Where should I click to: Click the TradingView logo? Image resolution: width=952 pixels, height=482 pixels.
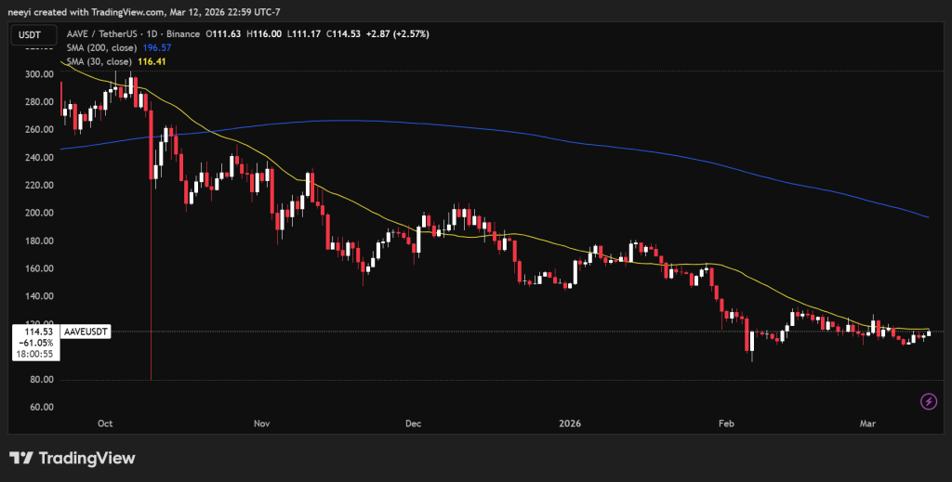click(73, 458)
